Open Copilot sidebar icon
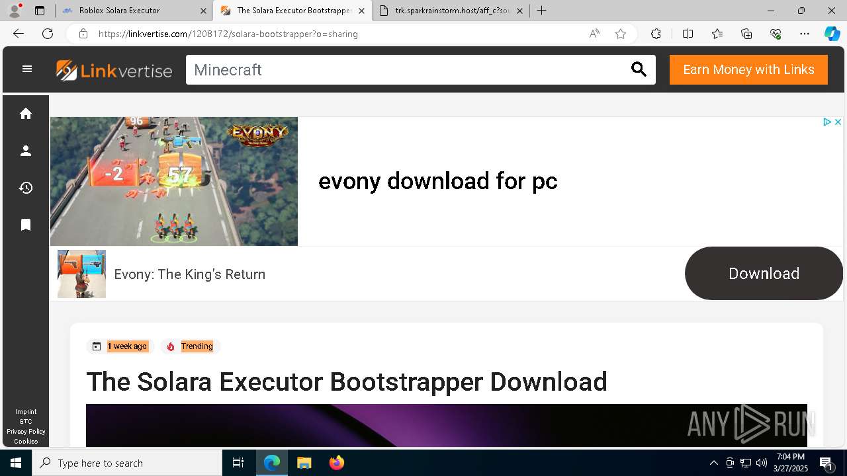The image size is (847, 476). 832,34
